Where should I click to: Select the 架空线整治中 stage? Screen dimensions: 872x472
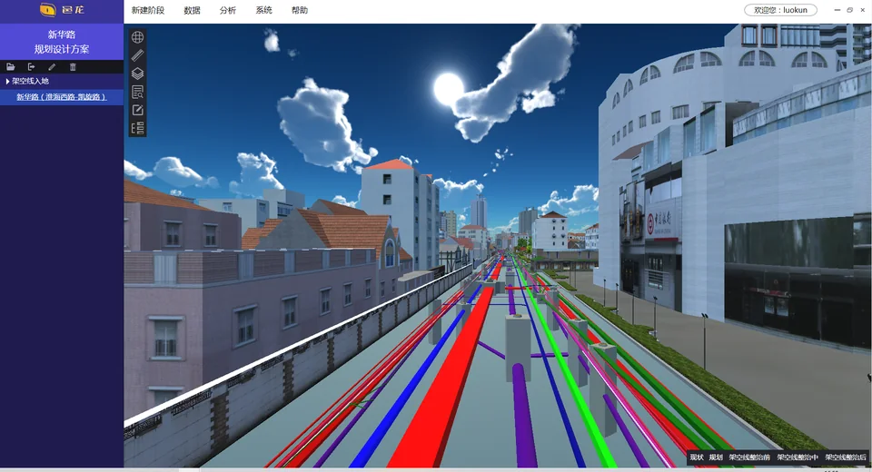coord(798,457)
